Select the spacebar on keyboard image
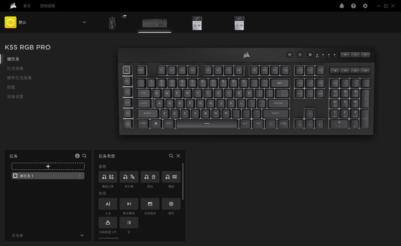Screen dimensions: 401x246 [207, 124]
